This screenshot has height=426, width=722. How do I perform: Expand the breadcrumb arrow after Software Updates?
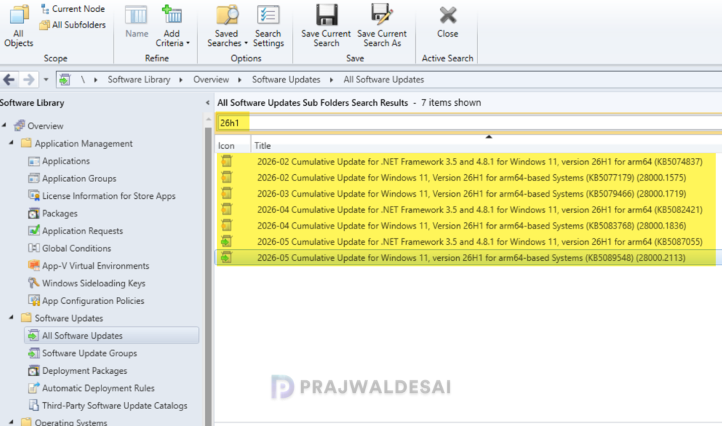(331, 80)
